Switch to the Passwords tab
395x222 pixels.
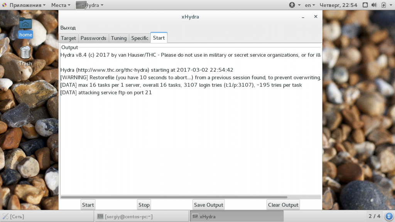click(93, 38)
